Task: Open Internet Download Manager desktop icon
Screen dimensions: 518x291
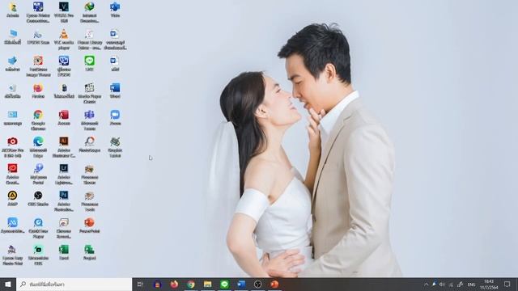Action: point(89,11)
